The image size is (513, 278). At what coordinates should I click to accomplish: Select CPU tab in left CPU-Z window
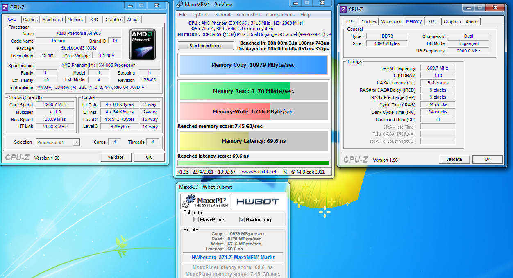coord(12,19)
